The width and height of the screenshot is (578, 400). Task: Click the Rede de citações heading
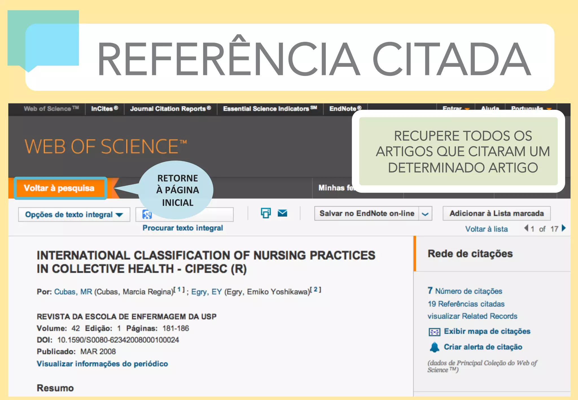470,254
